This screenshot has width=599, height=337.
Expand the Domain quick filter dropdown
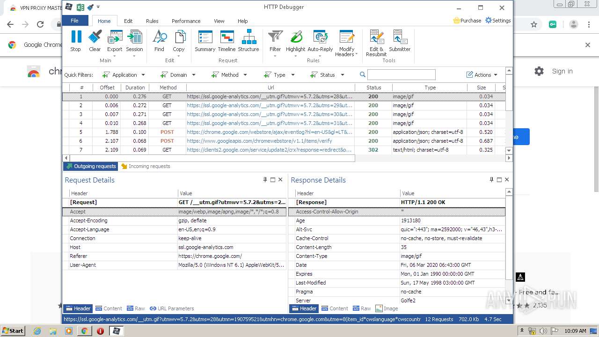194,75
